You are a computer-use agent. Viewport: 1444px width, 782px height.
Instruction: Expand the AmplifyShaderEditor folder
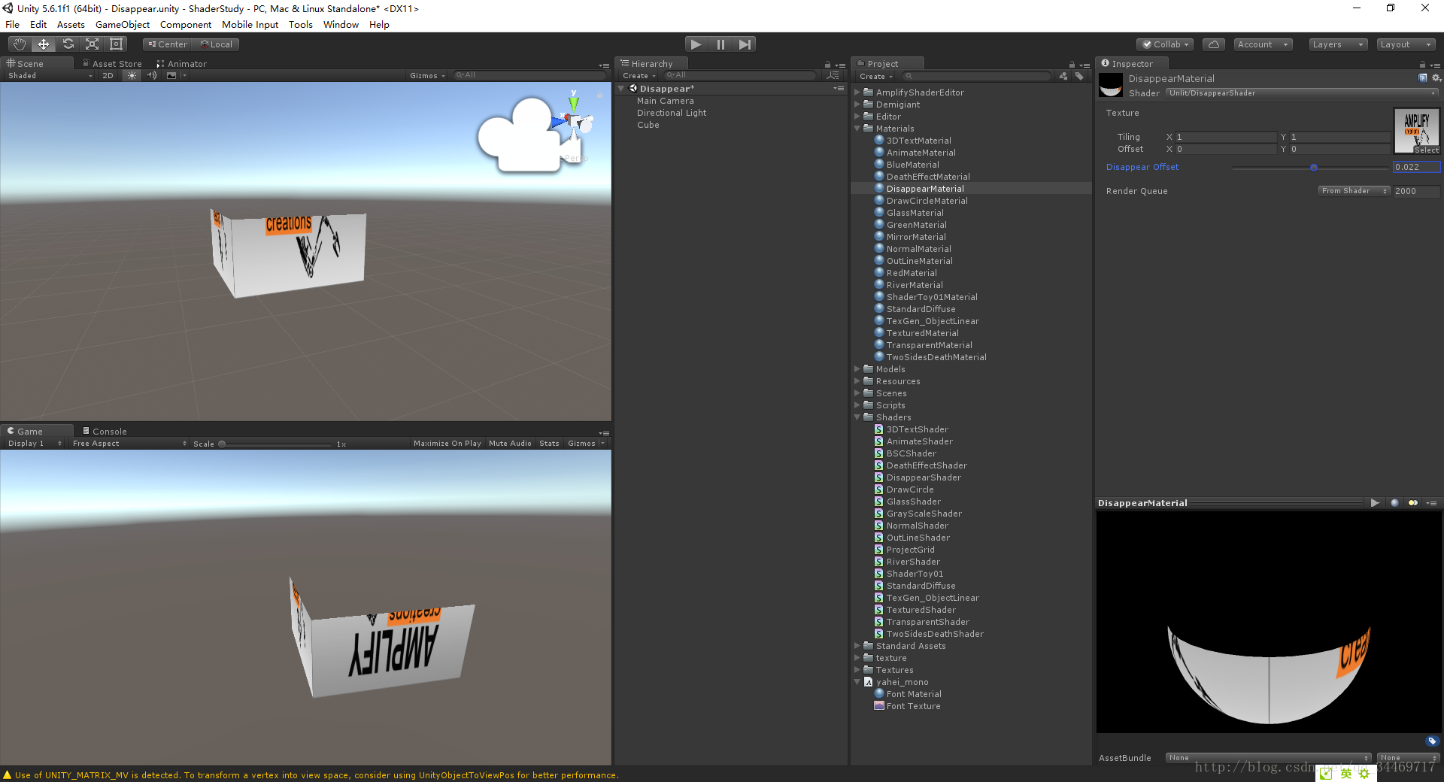coord(857,92)
